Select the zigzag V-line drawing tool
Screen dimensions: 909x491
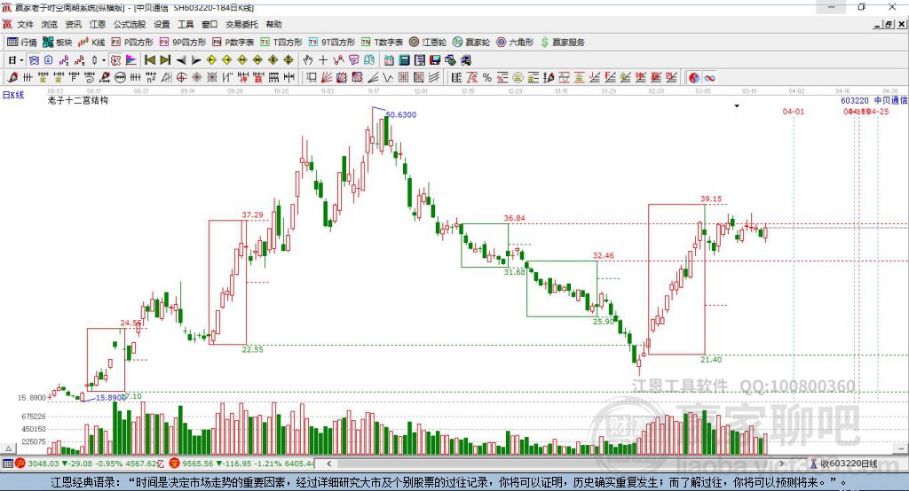(x=389, y=78)
